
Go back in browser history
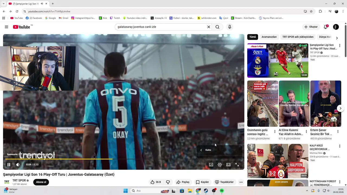(x=4, y=11)
